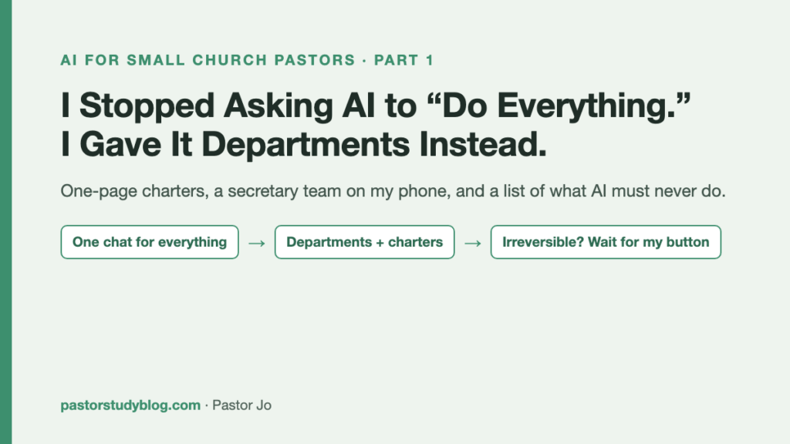Click the headline line 'I Gave It Departments Instead.'
790x444 pixels.
(303, 144)
